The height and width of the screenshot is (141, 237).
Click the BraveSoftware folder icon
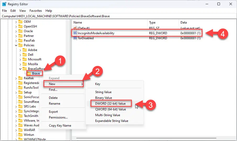coord(25,69)
